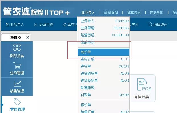Choose 联营账款 in menu

click(x=104, y=88)
